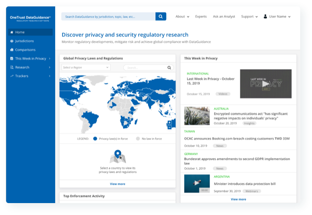Click the This Week in Privacy sidebar icon
Viewport: 312px width, 215px height.
pyautogui.click(x=12, y=59)
